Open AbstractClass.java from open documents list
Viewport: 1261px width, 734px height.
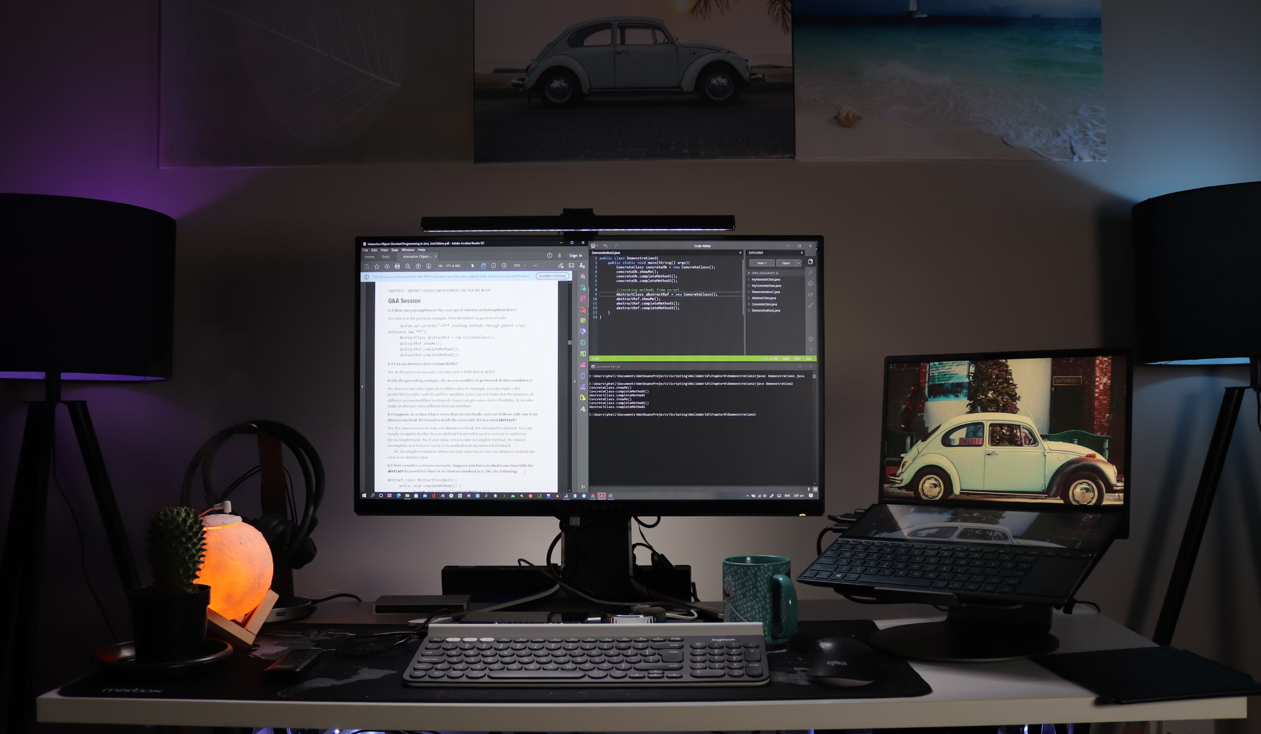coord(764,298)
